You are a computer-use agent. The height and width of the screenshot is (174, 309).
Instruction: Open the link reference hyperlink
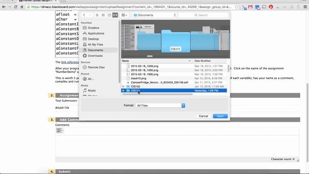[x=70, y=62]
